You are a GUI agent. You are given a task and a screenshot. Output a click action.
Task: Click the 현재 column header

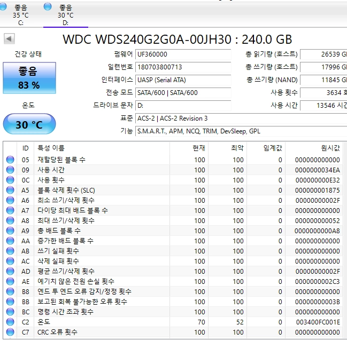189,148
